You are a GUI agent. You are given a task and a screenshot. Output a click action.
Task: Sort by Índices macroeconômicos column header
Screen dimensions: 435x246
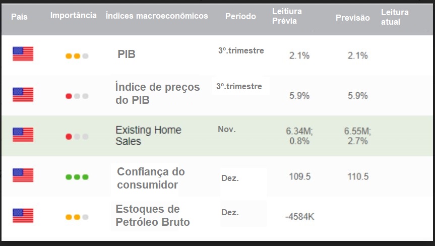pos(157,16)
